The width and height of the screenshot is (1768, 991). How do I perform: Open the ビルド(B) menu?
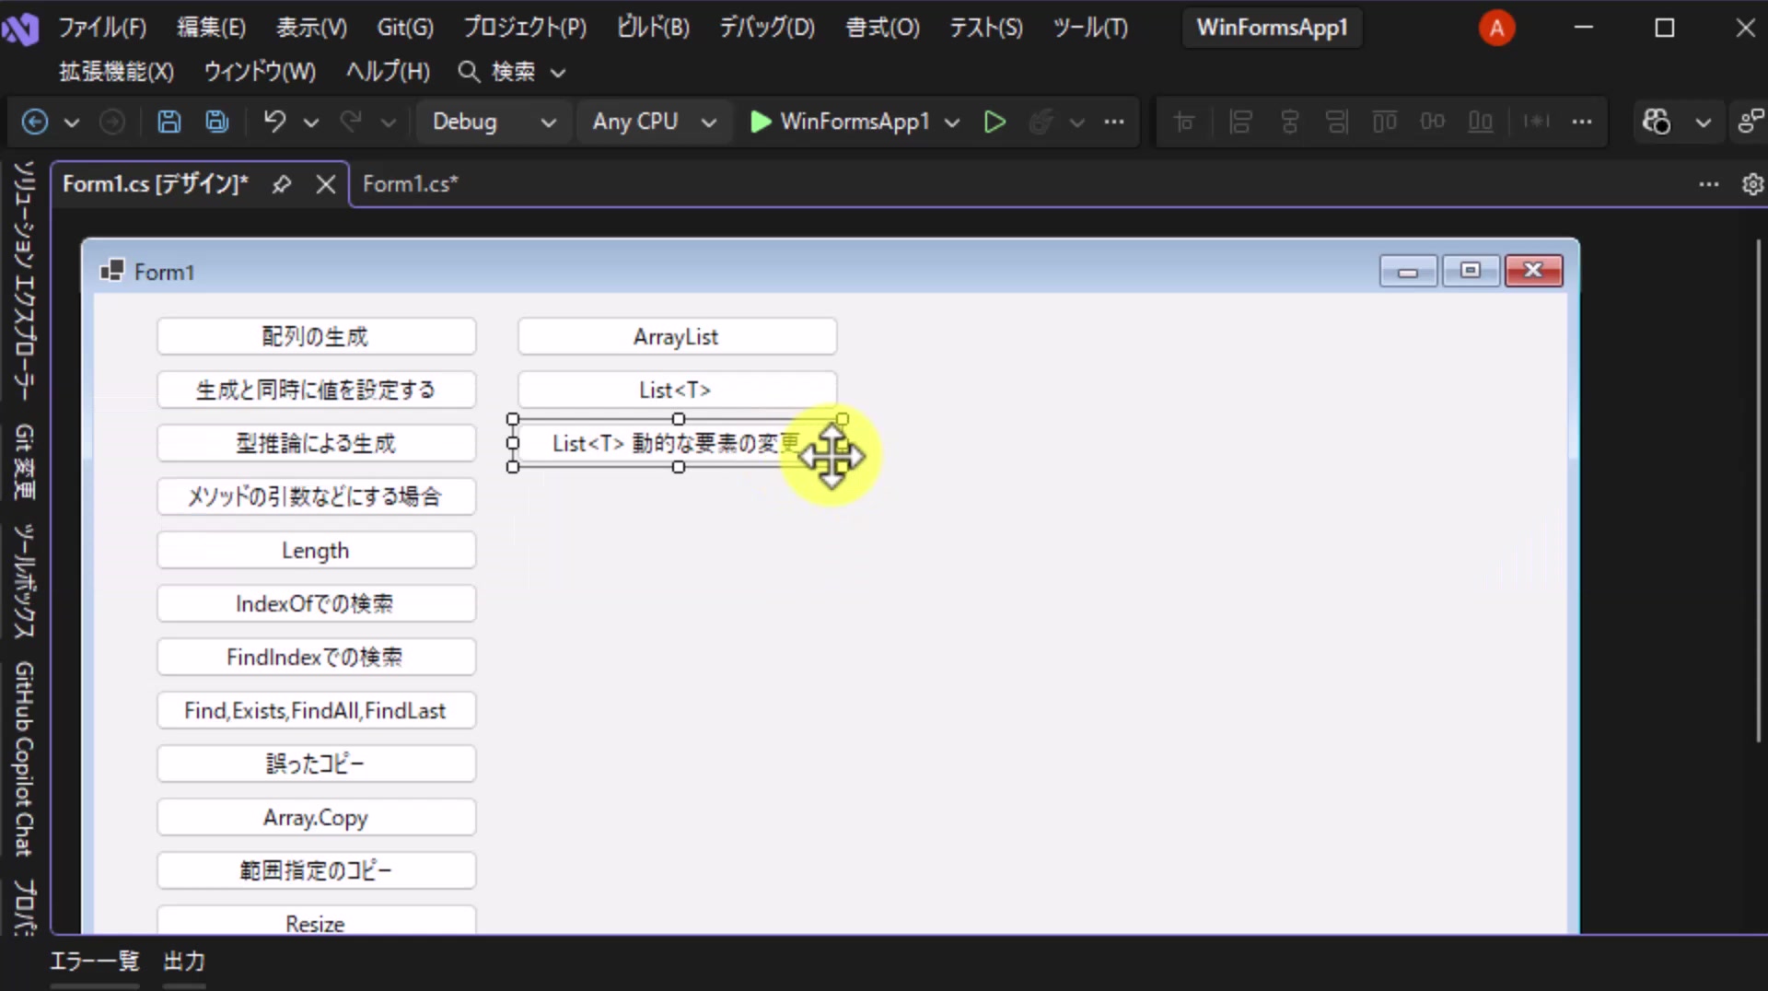point(653,28)
